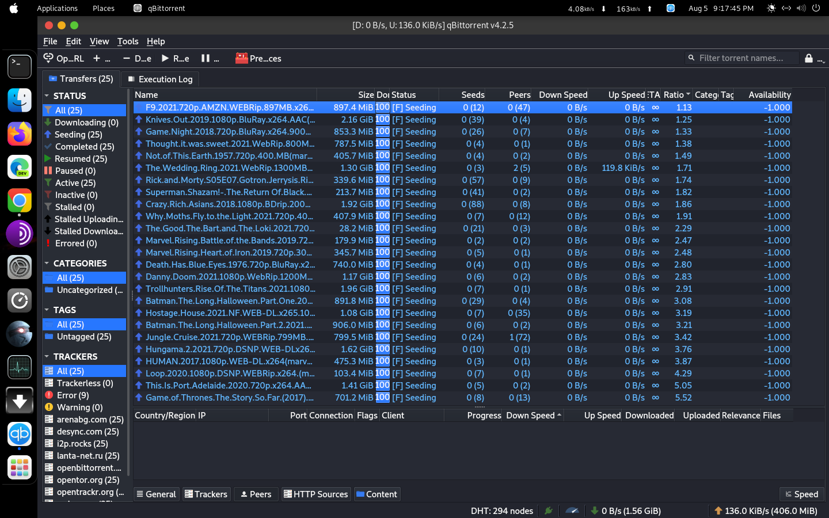
Task: Select the Seeding (25) status filter
Action: point(78,135)
